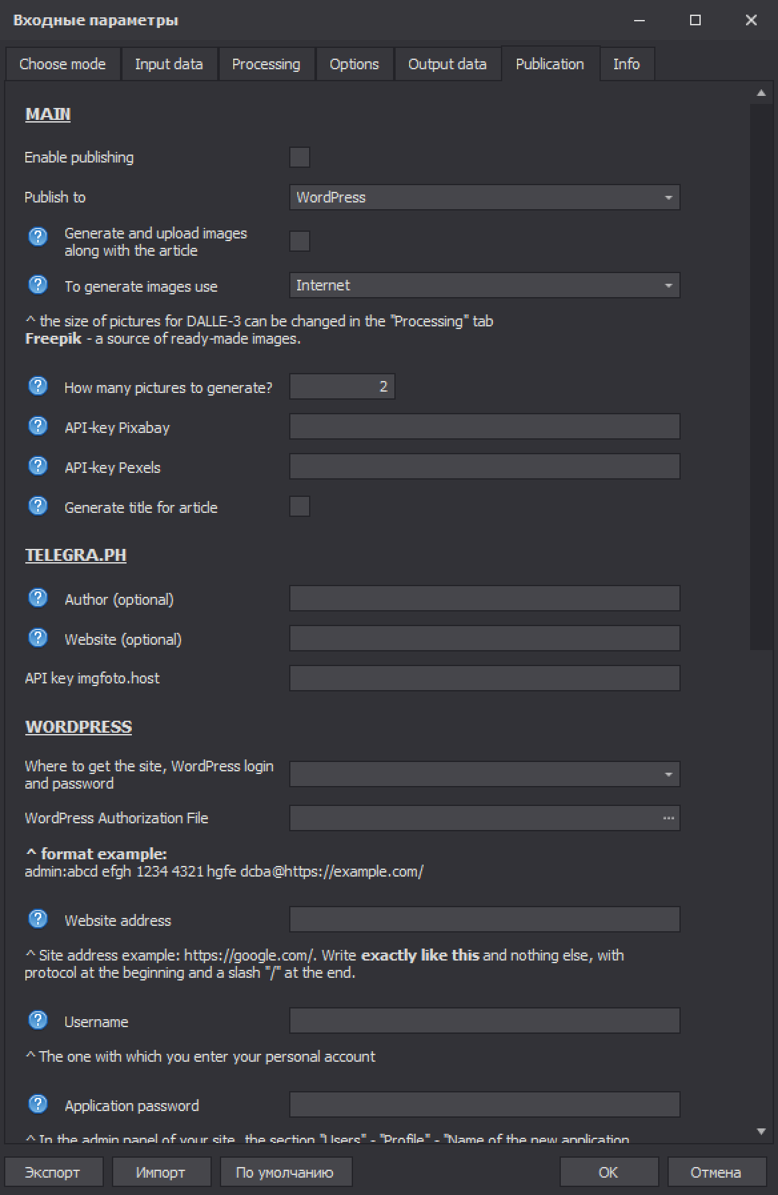The height and width of the screenshot is (1195, 778).
Task: Browse for WordPress Authorization File via ellipsis
Action: tap(669, 818)
